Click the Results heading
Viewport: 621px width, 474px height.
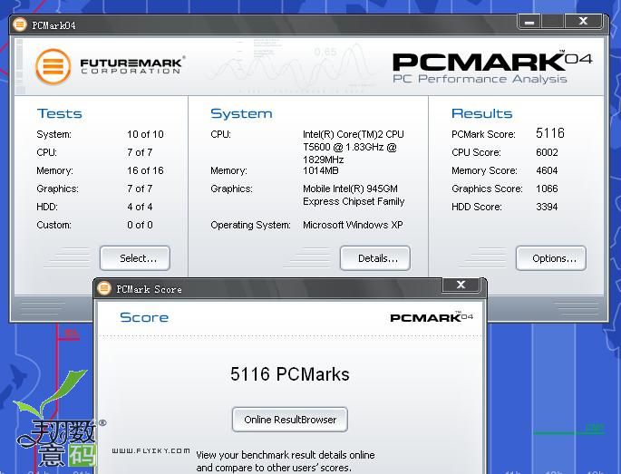point(482,113)
